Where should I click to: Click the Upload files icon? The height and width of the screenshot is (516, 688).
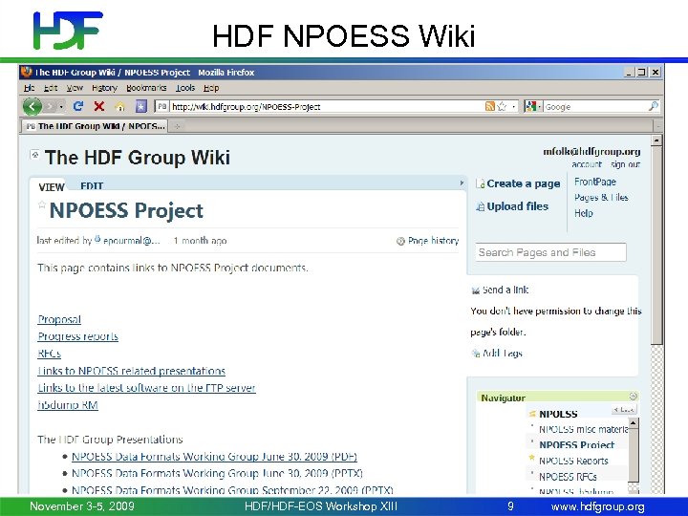pos(481,206)
